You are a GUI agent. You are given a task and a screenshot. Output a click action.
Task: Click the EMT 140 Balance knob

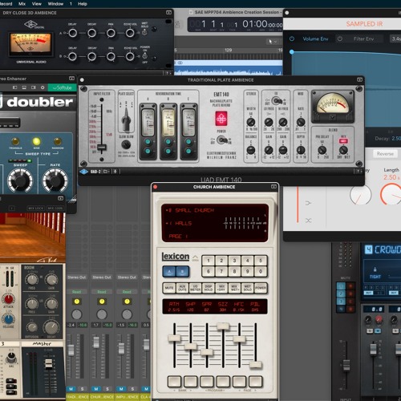[x=250, y=150]
